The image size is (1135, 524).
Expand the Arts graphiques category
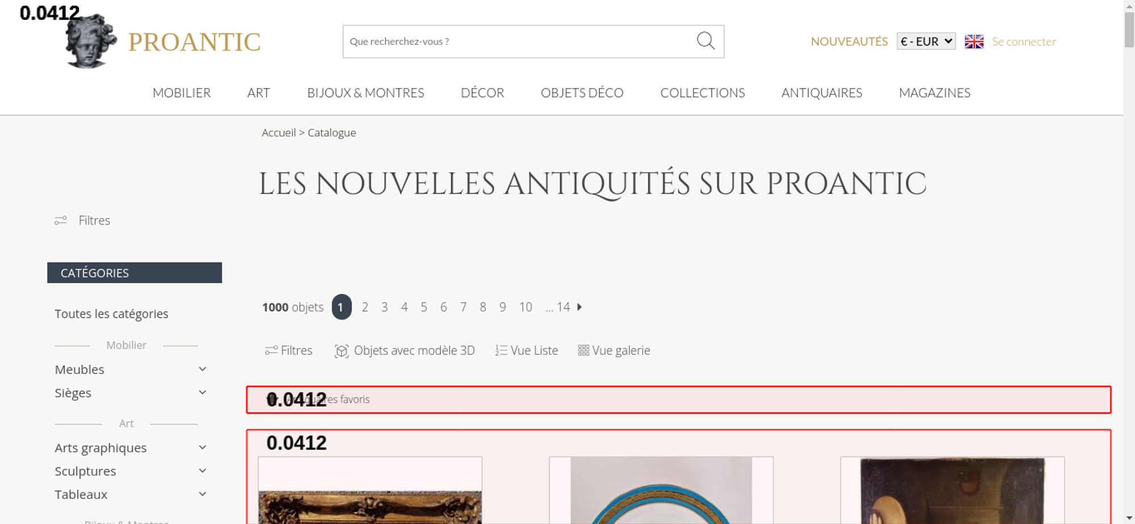[202, 448]
